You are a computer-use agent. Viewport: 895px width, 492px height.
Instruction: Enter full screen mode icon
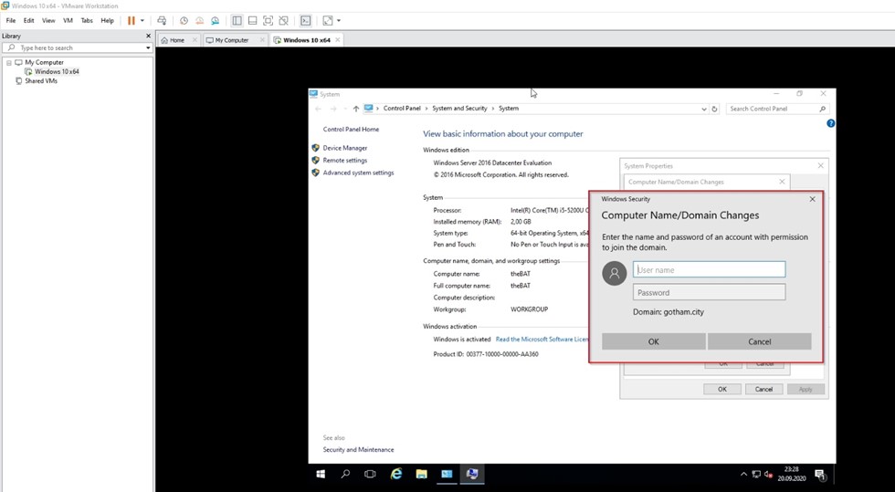(x=268, y=21)
